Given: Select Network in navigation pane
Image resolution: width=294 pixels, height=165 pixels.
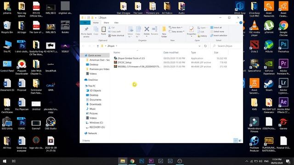Looking at the screenshot, I should pyautogui.click(x=92, y=133).
